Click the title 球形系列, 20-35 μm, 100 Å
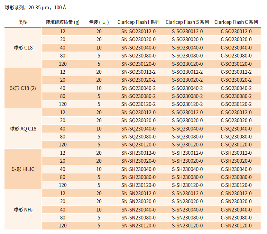Viewport: 267px width, 234px height. click(35, 8)
